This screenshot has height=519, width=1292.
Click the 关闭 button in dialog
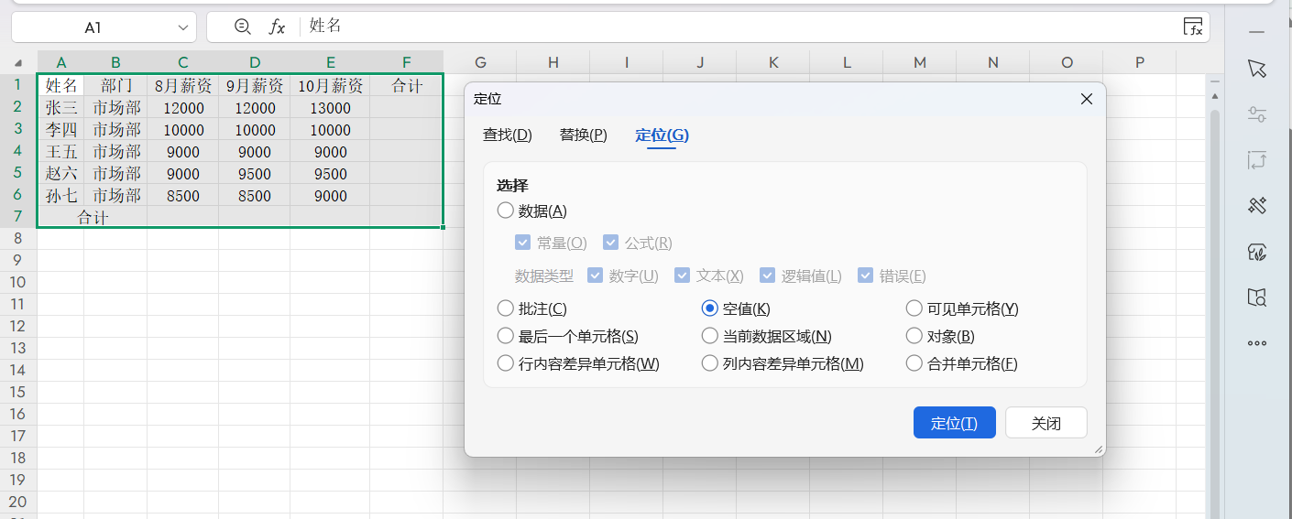click(1046, 423)
